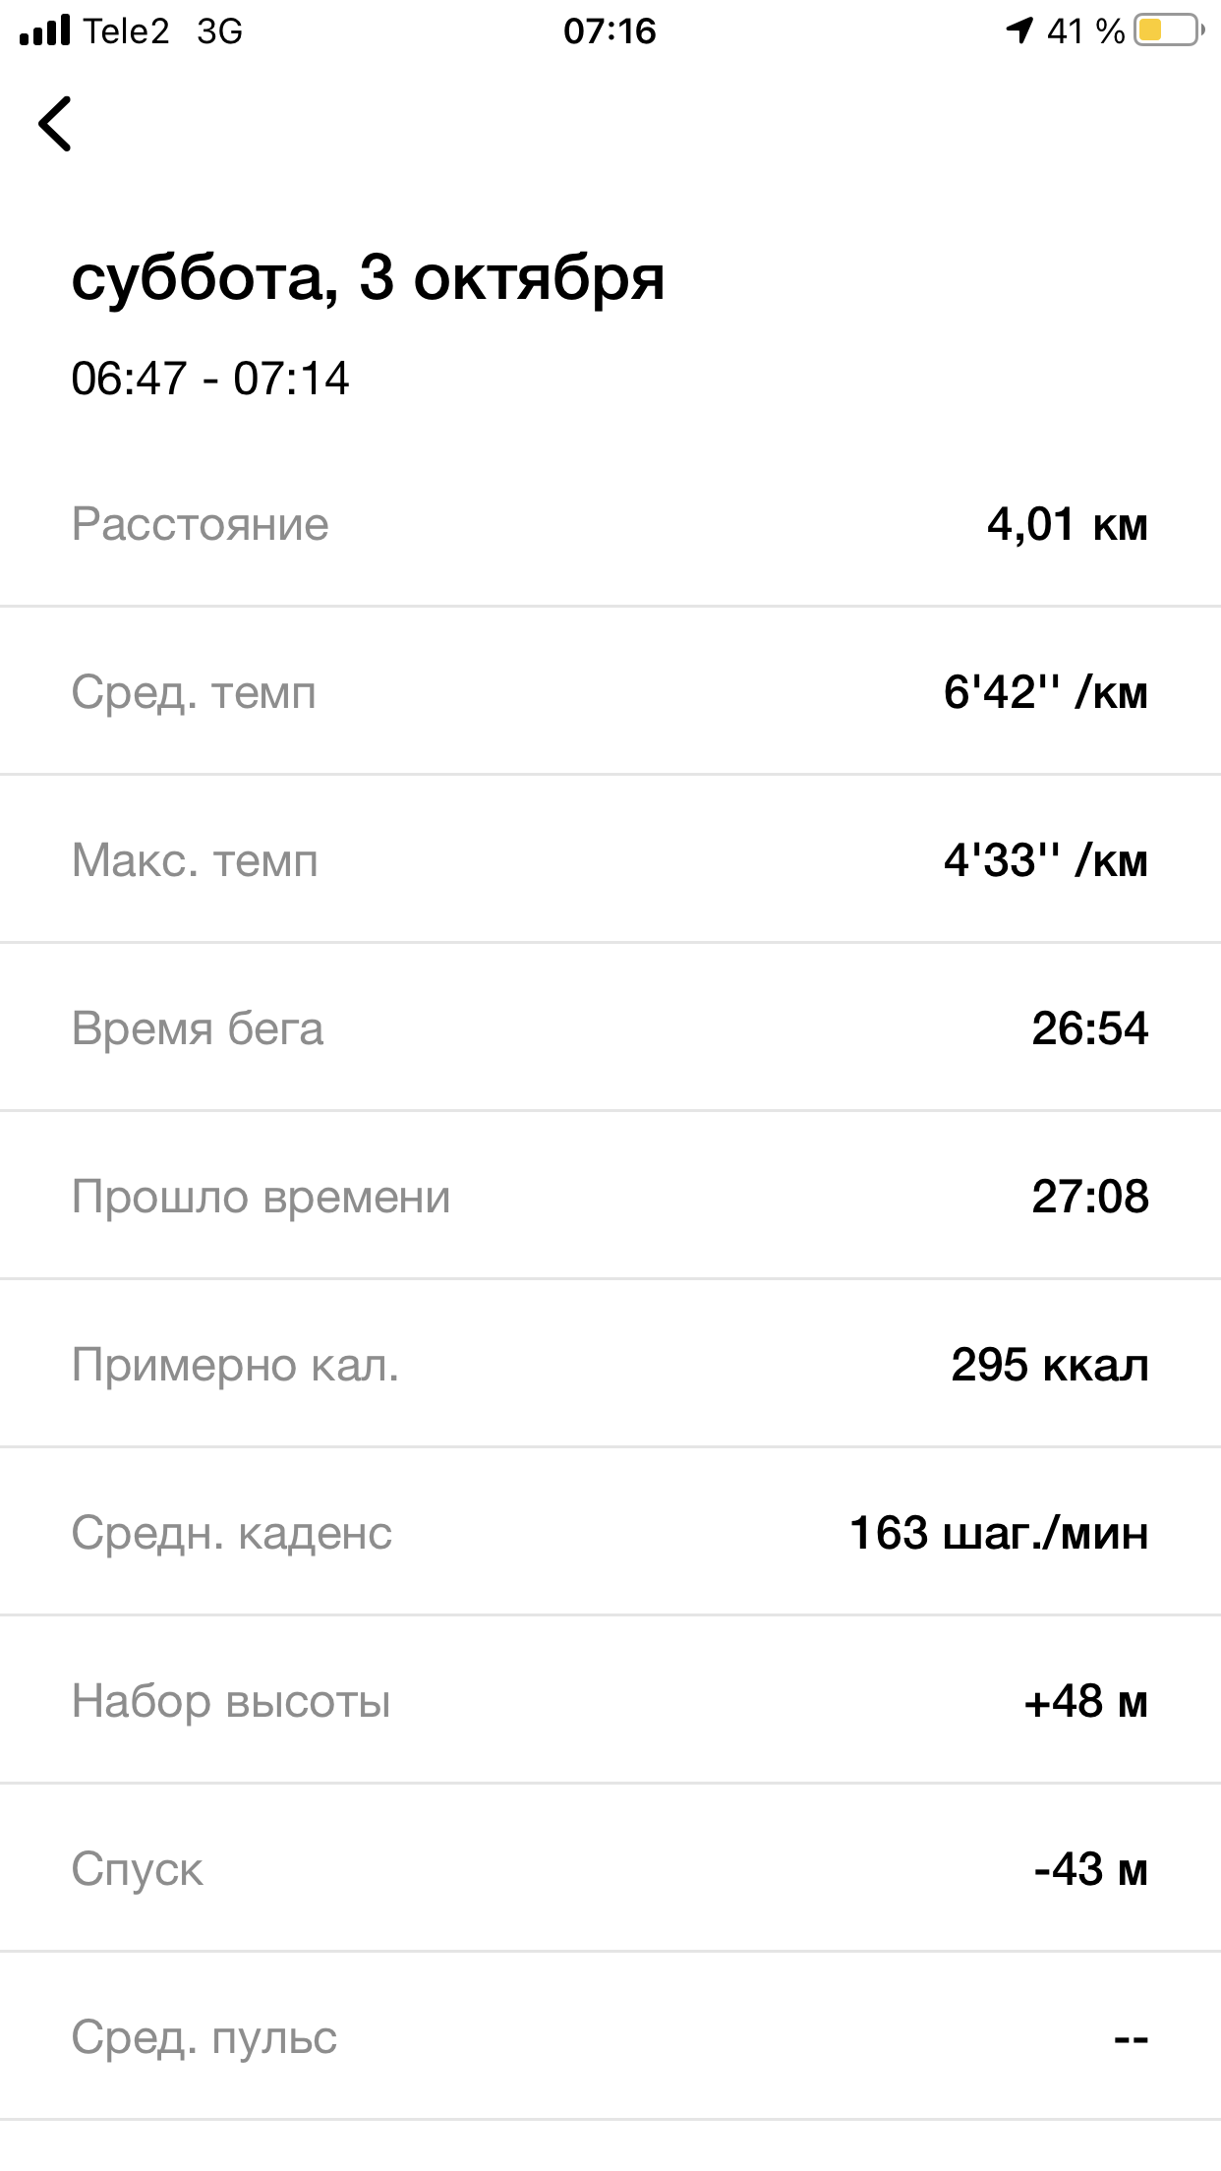Tap the date heading суббота, 3 октября

tap(368, 278)
